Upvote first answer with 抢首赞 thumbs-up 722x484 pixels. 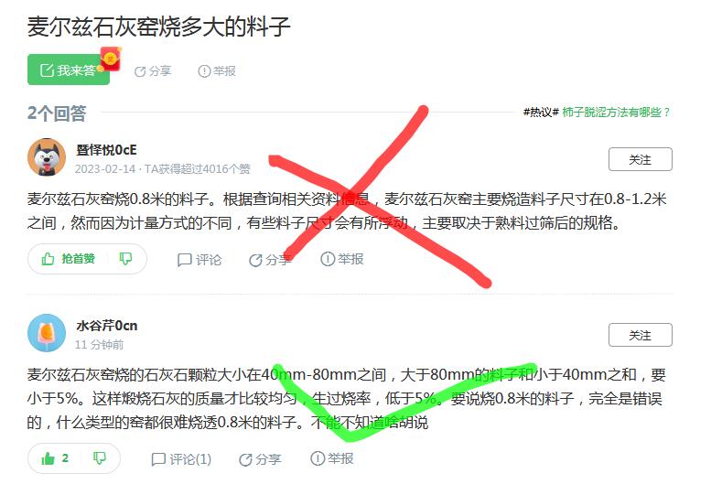pyautogui.click(x=68, y=259)
